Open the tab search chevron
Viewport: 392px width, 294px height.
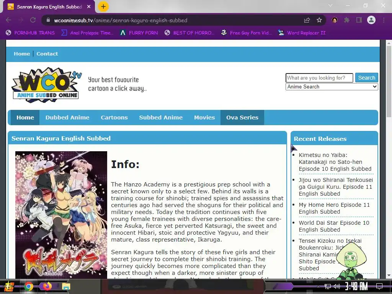point(330,5)
